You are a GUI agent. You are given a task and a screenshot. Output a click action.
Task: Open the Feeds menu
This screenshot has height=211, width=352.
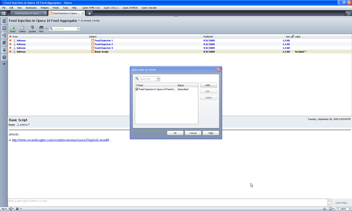click(x=56, y=8)
